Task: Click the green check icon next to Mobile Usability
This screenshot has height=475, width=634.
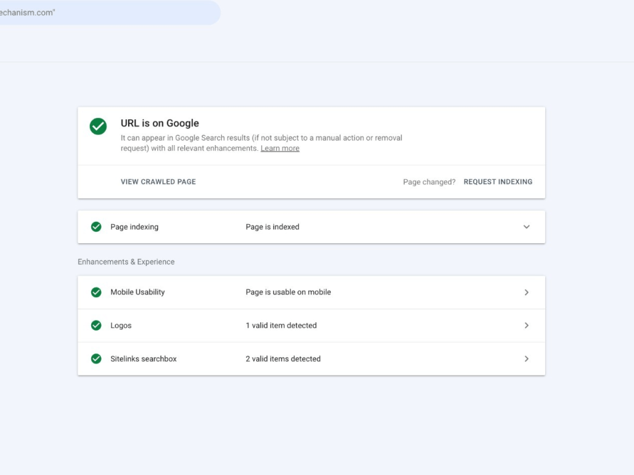Action: point(96,292)
